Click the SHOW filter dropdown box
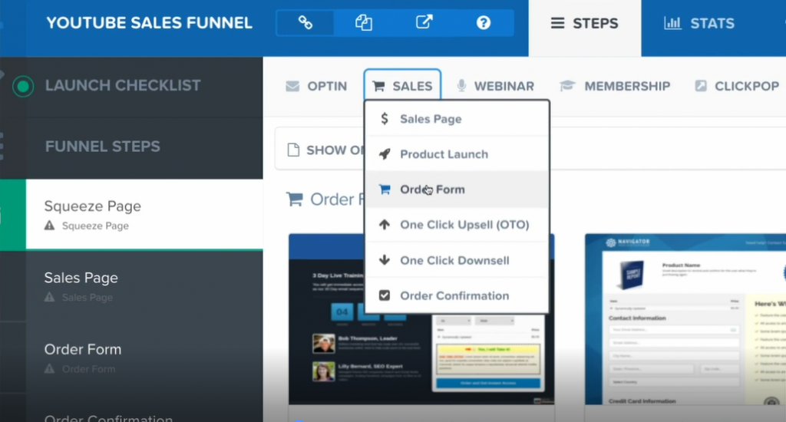The image size is (786, 422). pos(530,149)
